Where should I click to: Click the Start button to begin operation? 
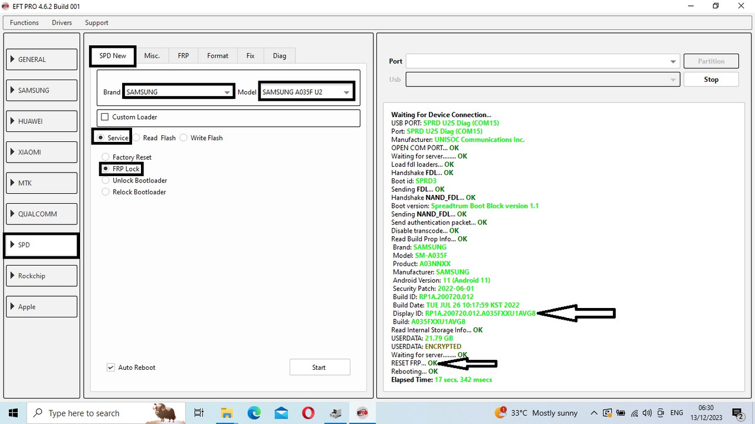pyautogui.click(x=319, y=367)
